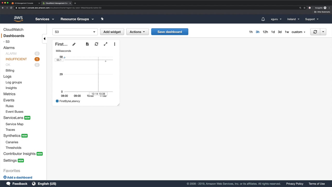Open the Feedback link
Screen dimensions: 332x187
point(20,184)
